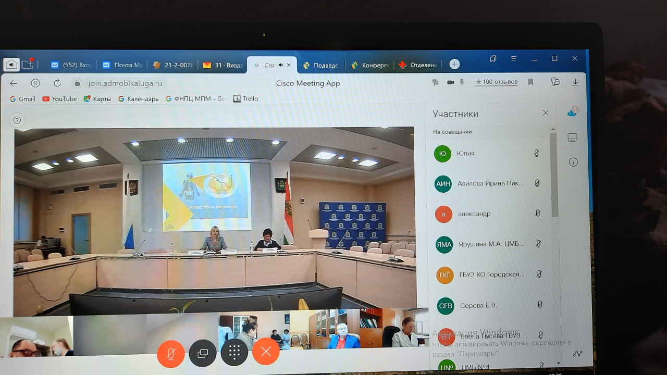Select participant Ярушина М.А. ЦМБ
This screenshot has height=375, width=667.
(x=491, y=244)
